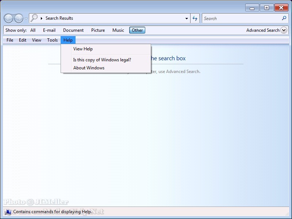
Task: Close the Search Results window
Action: click(x=281, y=8)
